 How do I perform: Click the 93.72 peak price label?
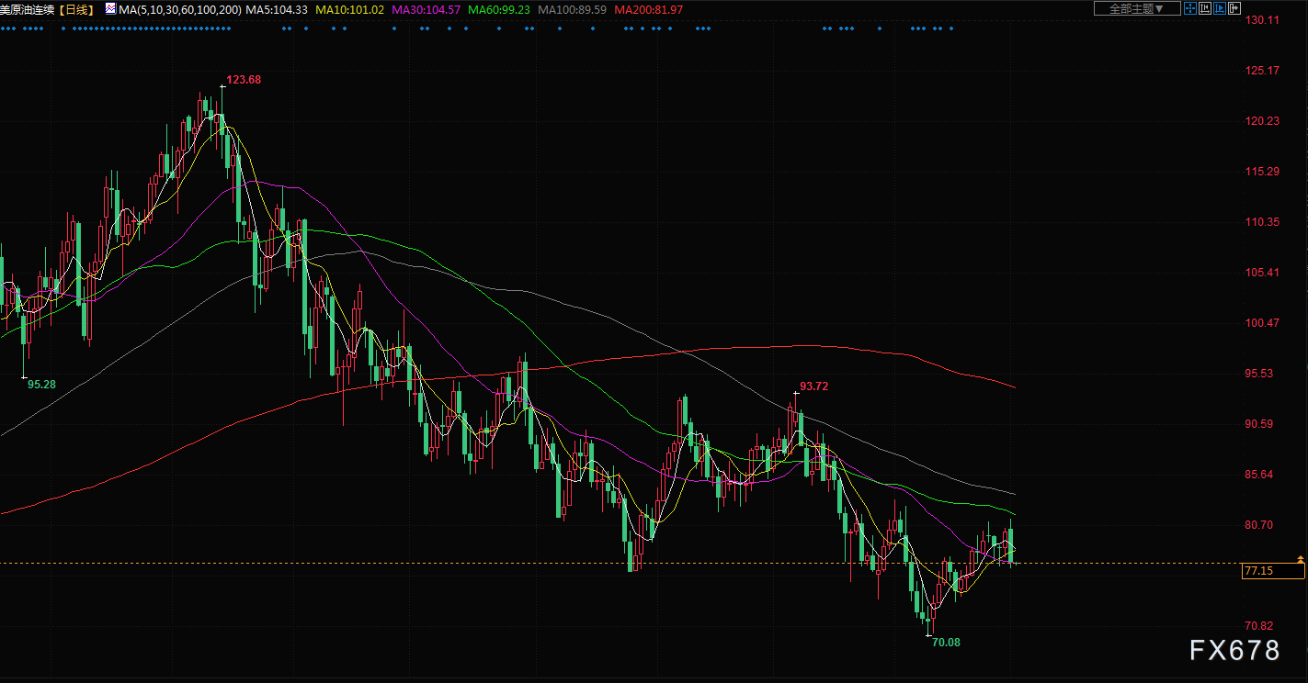click(x=813, y=386)
